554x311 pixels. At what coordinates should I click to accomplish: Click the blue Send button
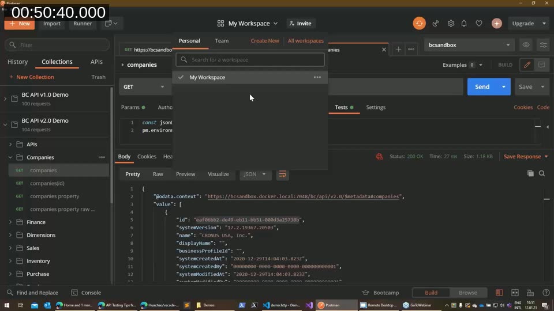[482, 87]
